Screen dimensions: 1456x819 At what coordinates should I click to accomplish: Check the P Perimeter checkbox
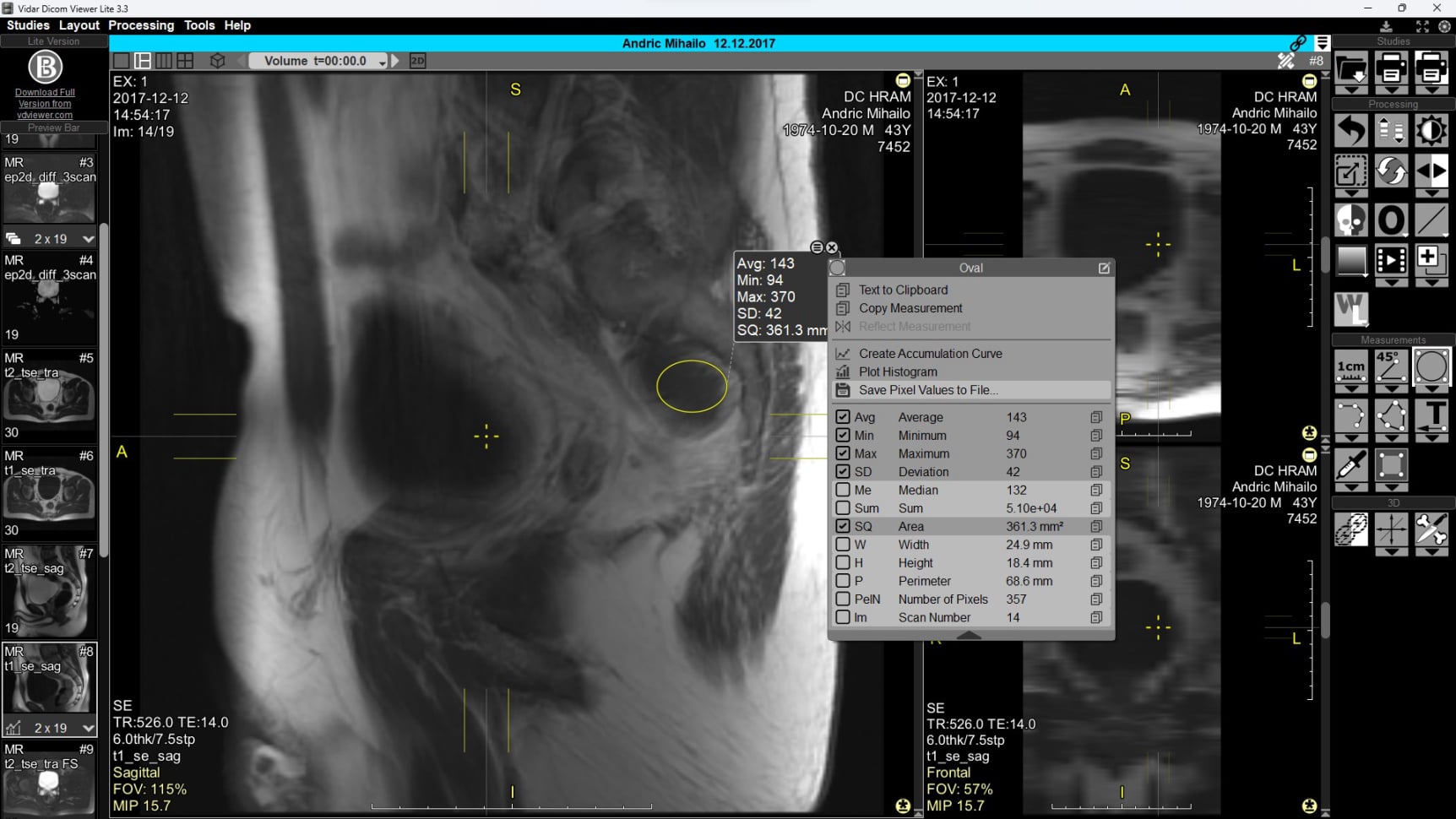[x=843, y=581]
